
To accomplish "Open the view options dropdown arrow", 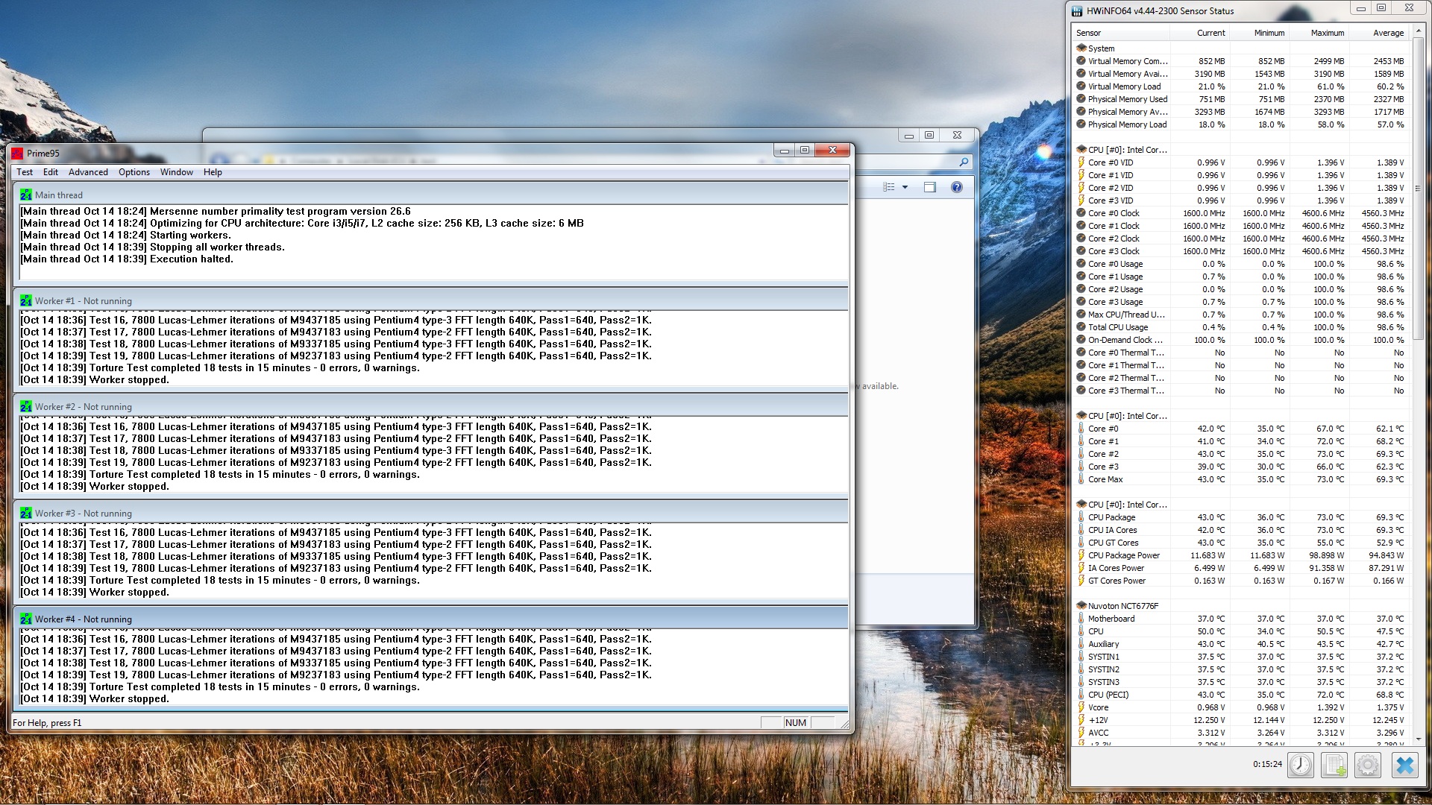I will tap(905, 187).
